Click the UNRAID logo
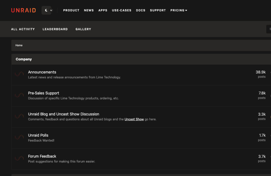Screen dimensions: 271x176 point(24,10)
